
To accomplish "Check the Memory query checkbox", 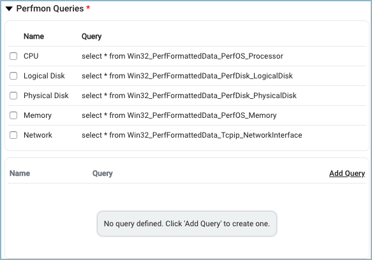I will (x=13, y=115).
